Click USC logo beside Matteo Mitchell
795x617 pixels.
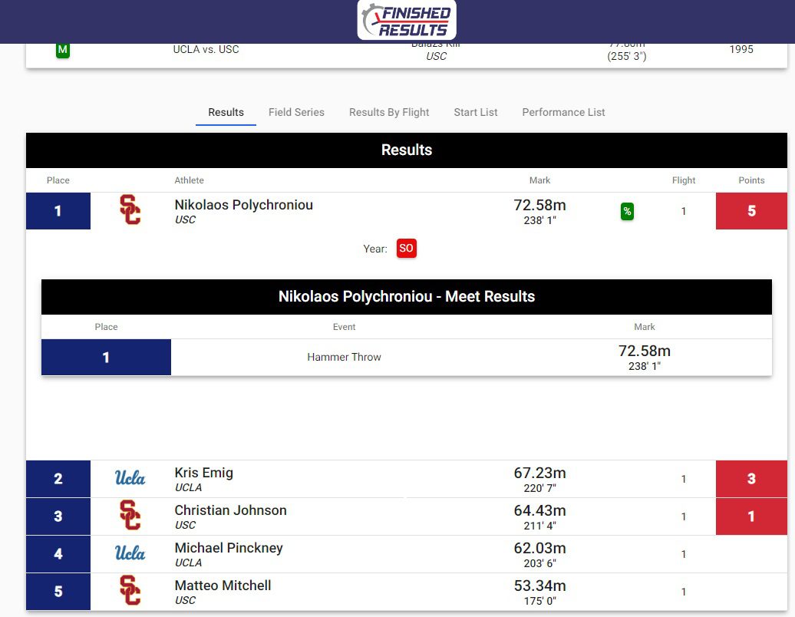tap(130, 591)
